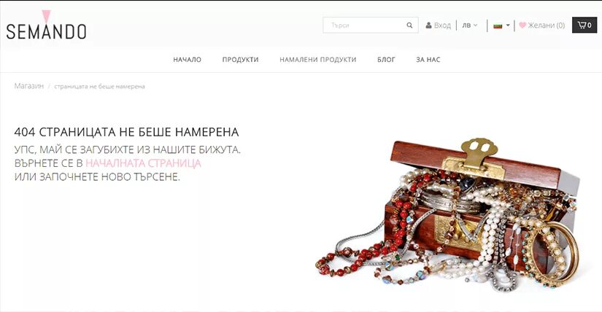
Task: Click the Вход login link
Action: point(442,26)
